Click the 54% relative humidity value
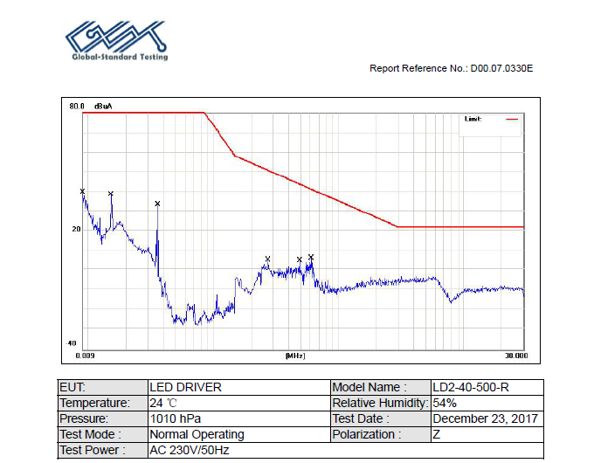594x463 pixels. [x=445, y=403]
